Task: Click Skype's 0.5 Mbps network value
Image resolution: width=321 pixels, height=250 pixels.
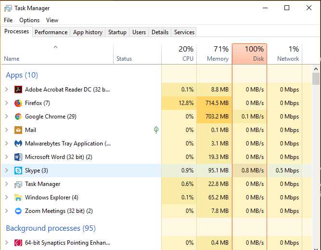Action: tap(287, 171)
